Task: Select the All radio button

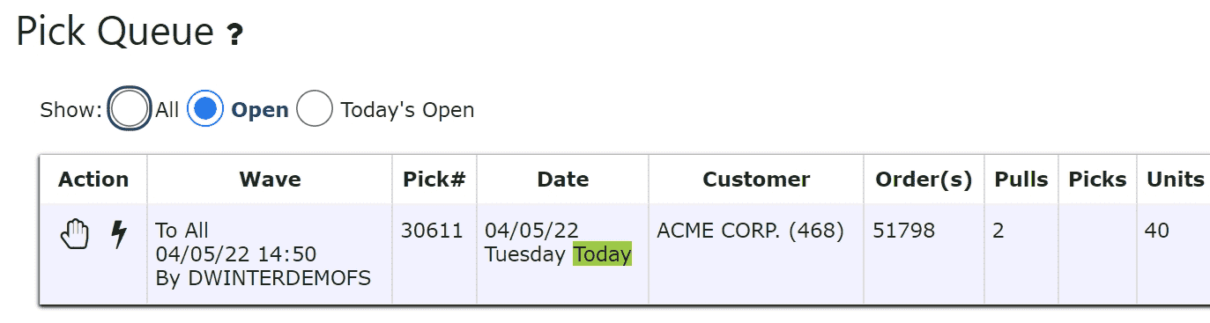Action: click(130, 110)
